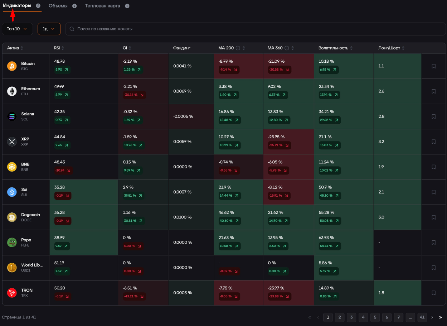Go to page 2

point(340,317)
